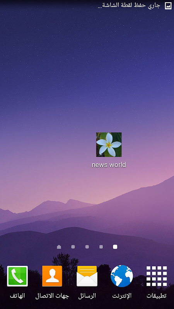174x309 pixels.
Task: Tap the 'news world' label text
Action: click(x=109, y=165)
